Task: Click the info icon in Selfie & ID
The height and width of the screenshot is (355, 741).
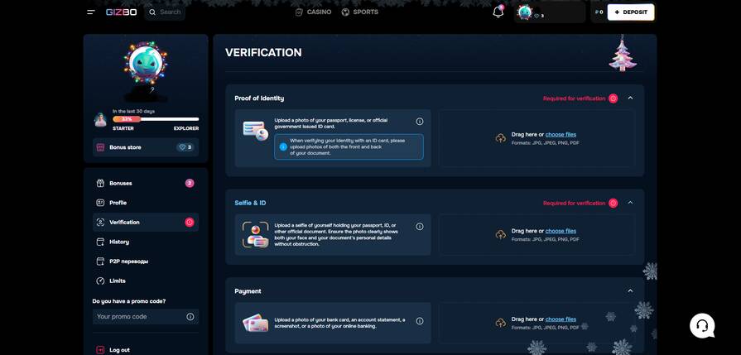Action: click(420, 227)
